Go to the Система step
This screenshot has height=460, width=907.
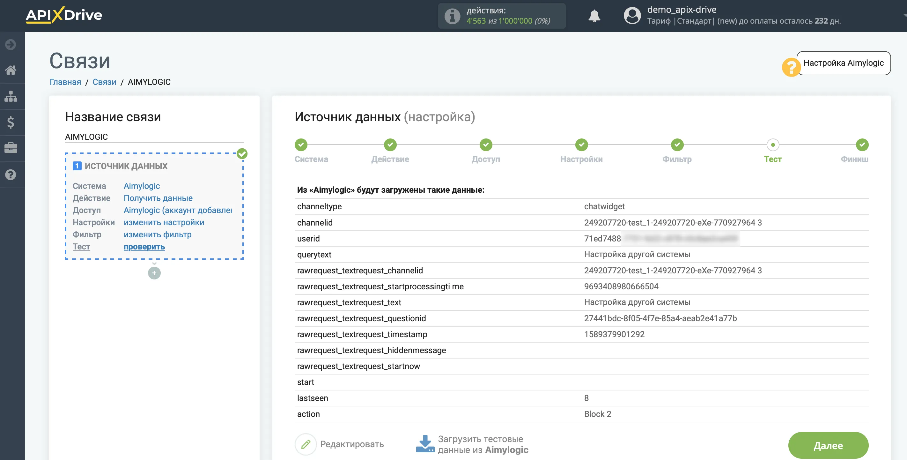[x=301, y=145]
